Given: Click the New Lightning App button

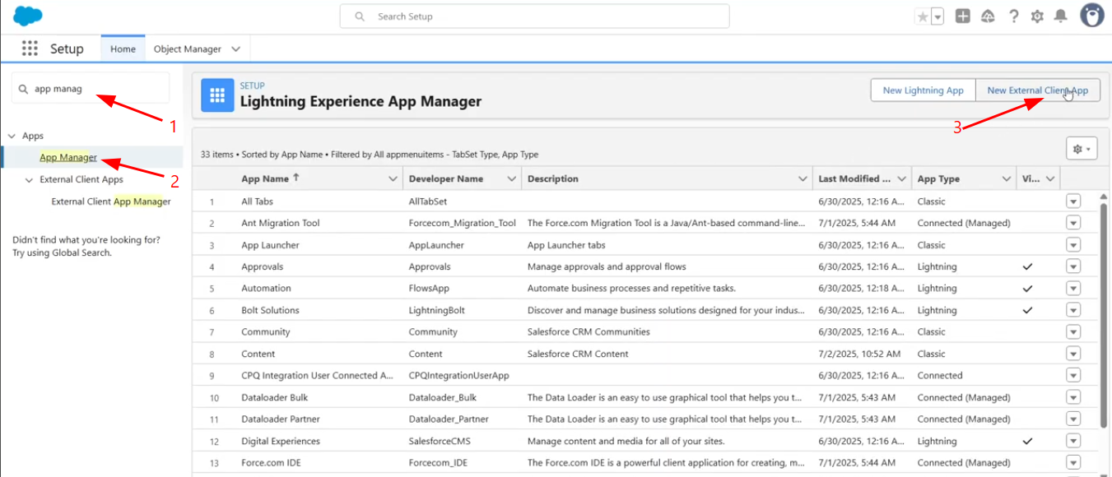Looking at the screenshot, I should click(x=923, y=90).
